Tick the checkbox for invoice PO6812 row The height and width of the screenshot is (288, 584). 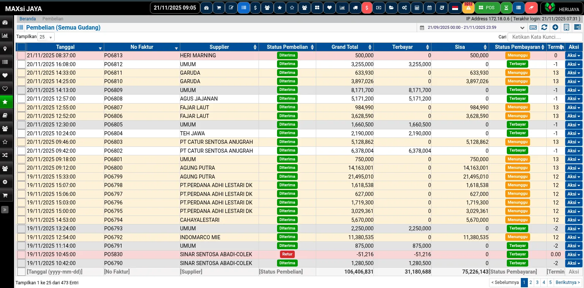pyautogui.click(x=21, y=64)
